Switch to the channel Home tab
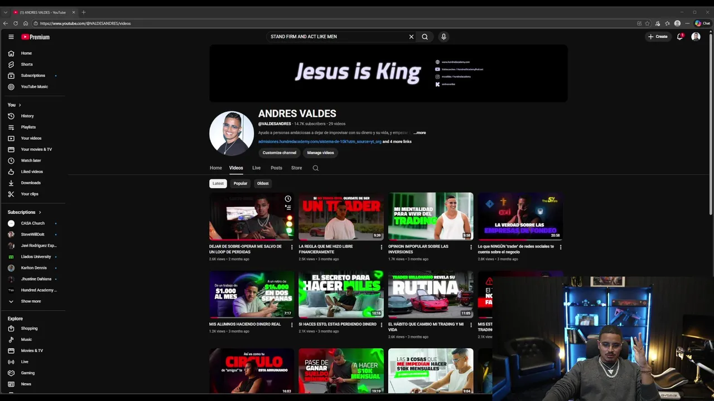 [215, 168]
